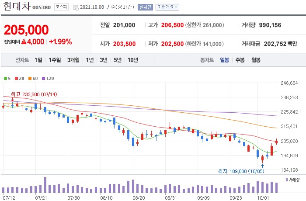Click the 2021.10.08 기준(장마감) date text
This screenshot has height=201, width=306.
pyautogui.click(x=107, y=7)
